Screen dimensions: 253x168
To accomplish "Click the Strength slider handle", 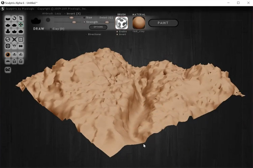I will click(74, 22).
